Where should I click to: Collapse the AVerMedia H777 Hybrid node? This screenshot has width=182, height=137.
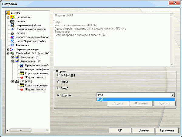[8, 53]
